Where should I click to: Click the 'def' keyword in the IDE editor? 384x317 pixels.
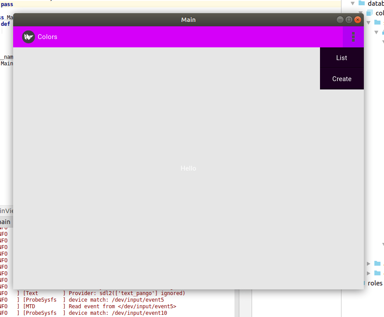[5, 24]
